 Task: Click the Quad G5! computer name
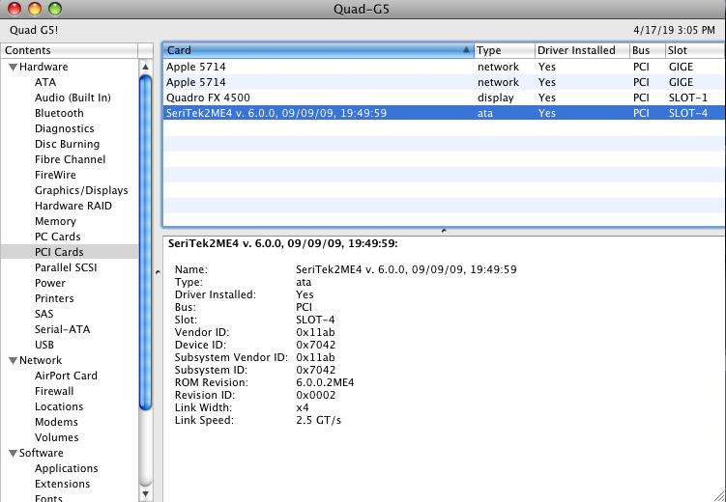tap(34, 30)
